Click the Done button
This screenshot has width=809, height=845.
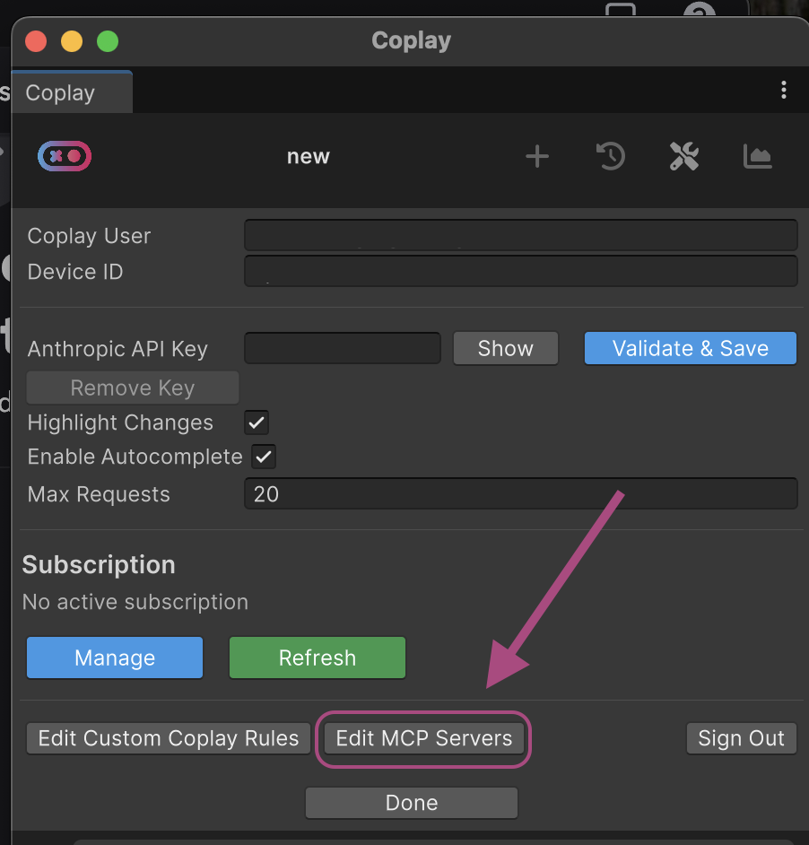(x=412, y=803)
